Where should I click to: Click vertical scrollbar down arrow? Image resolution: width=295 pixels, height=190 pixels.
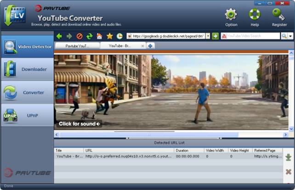coord(291,129)
